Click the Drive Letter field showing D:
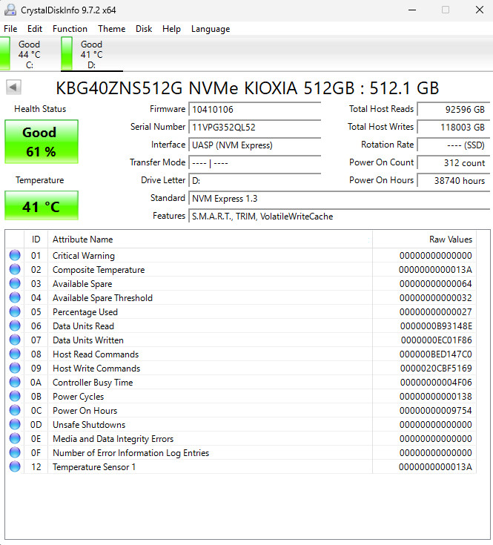 [255, 181]
